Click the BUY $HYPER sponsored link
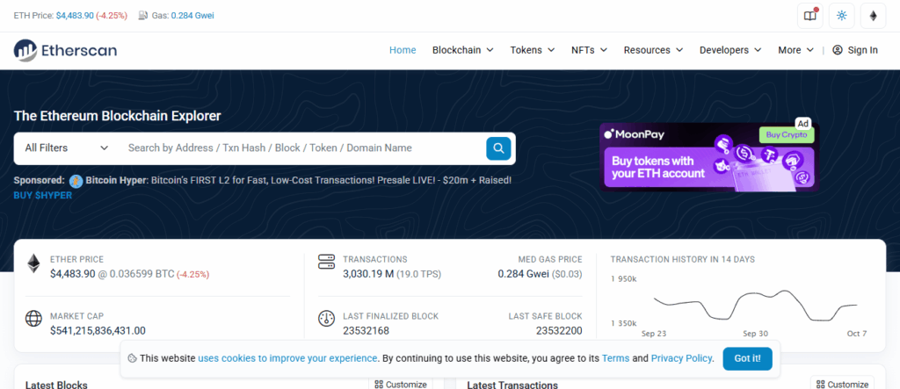Image resolution: width=900 pixels, height=389 pixels. coord(43,195)
